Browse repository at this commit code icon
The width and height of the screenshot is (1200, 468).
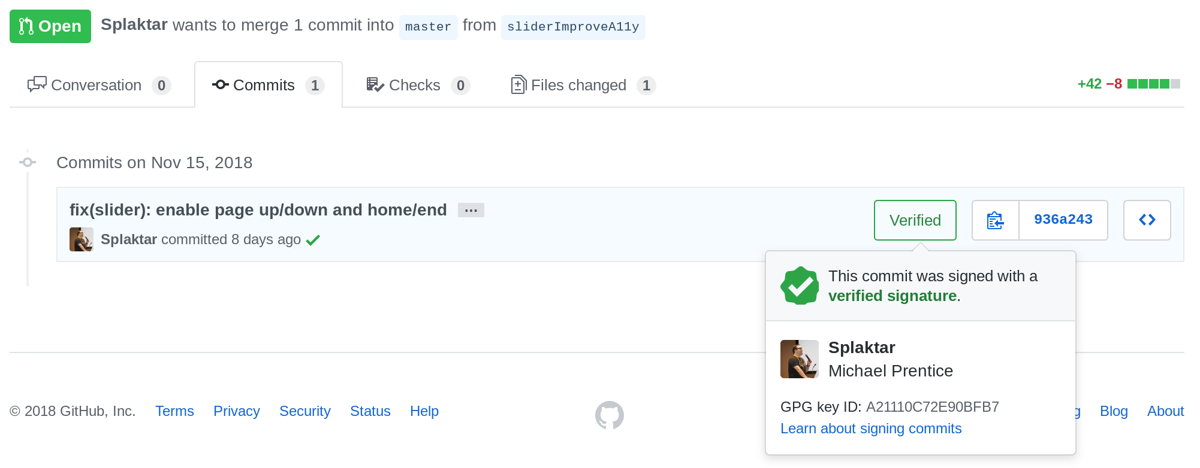coord(1147,220)
